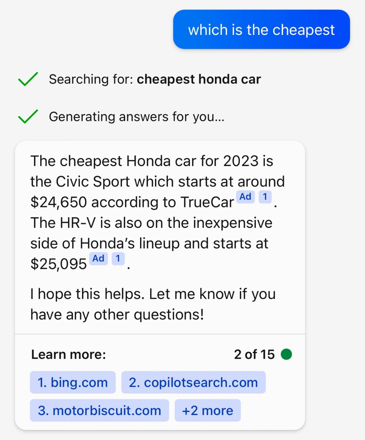The width and height of the screenshot is (365, 440).
Task: Tap the "which is the cheapest" message bubble
Action: click(x=261, y=30)
